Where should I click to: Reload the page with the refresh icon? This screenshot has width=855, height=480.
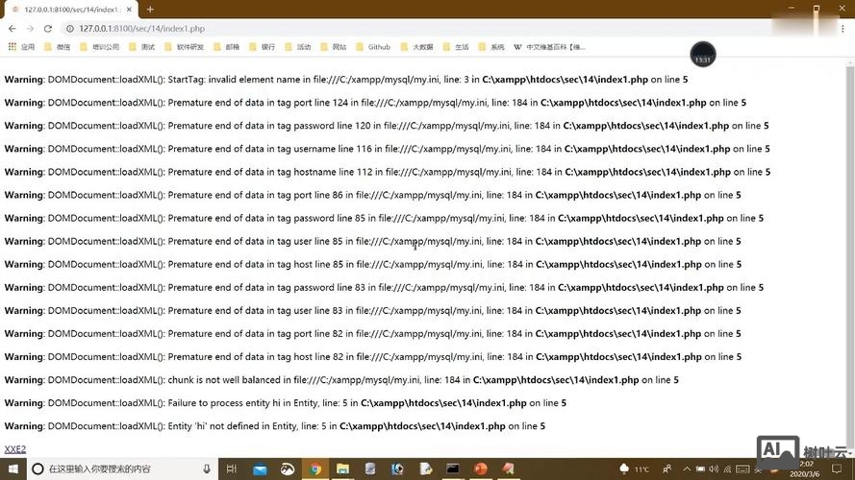[47, 29]
